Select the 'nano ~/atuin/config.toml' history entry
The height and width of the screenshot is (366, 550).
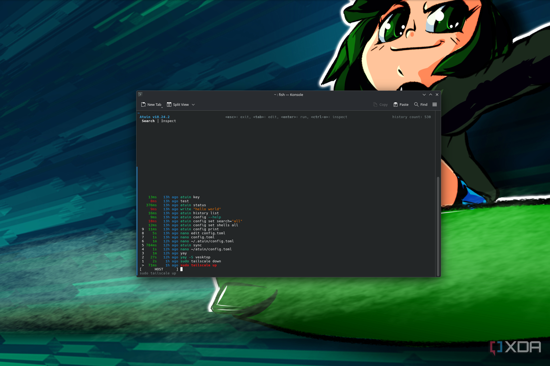tap(206, 249)
